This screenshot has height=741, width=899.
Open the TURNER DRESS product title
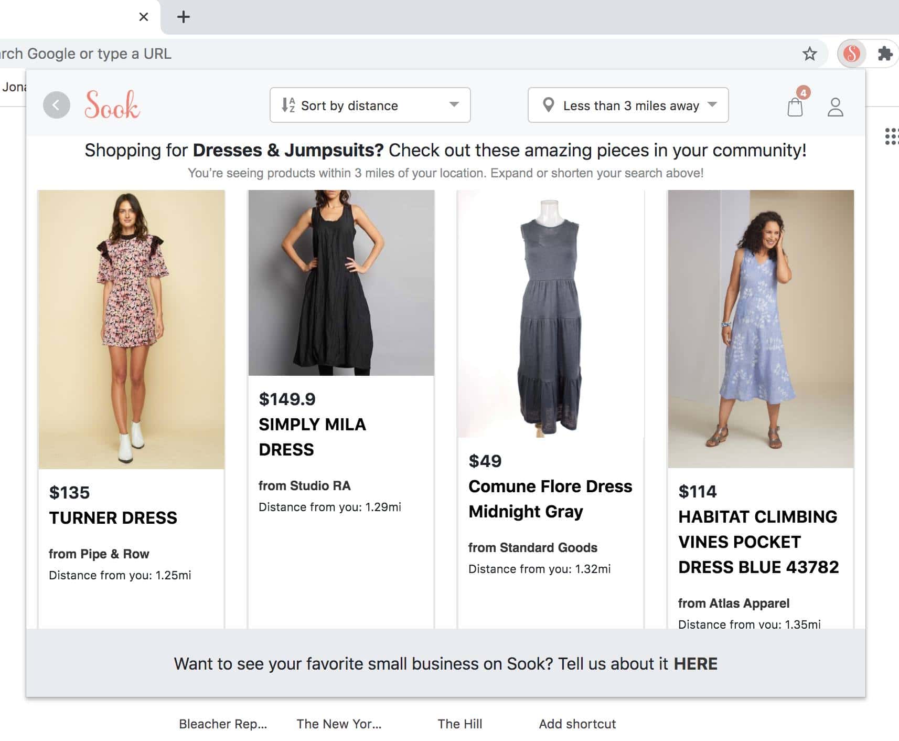click(113, 517)
